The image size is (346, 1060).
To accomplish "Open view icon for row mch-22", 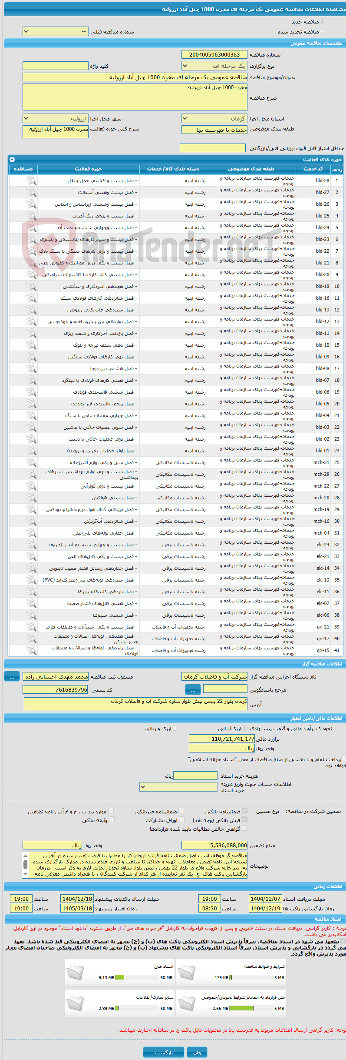I will coord(31,486).
